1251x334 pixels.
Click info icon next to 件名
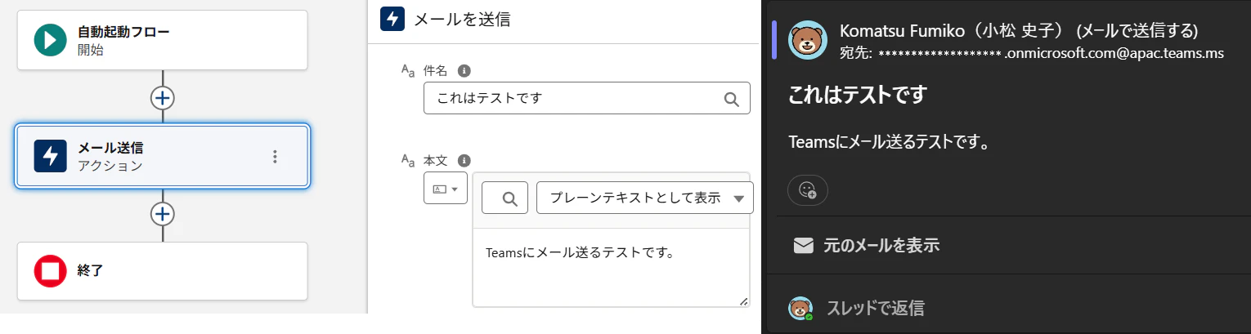(464, 70)
